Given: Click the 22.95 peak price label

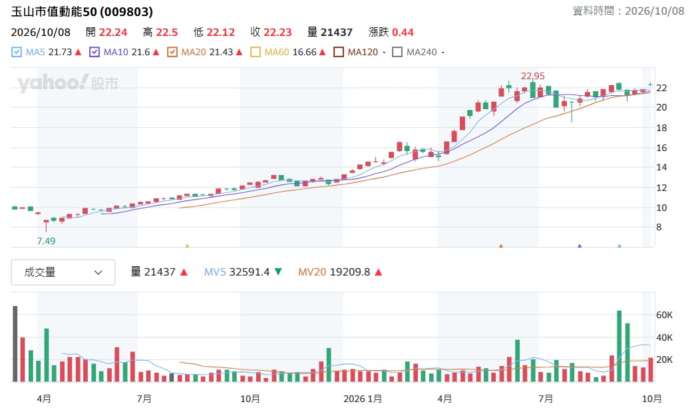Looking at the screenshot, I should pos(532,76).
